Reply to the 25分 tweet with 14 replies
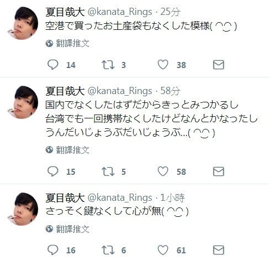 [53, 65]
